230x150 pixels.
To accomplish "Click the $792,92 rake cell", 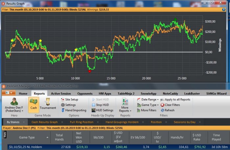I will 200,147.
